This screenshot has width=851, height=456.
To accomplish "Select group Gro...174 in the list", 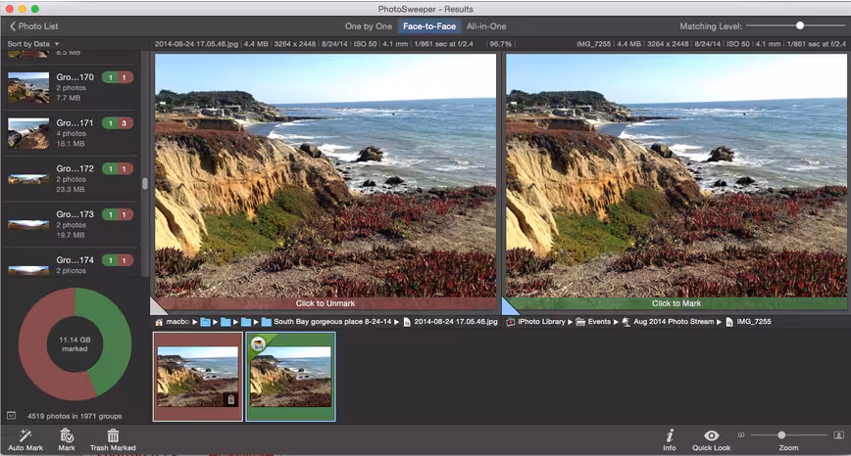I will click(72, 264).
